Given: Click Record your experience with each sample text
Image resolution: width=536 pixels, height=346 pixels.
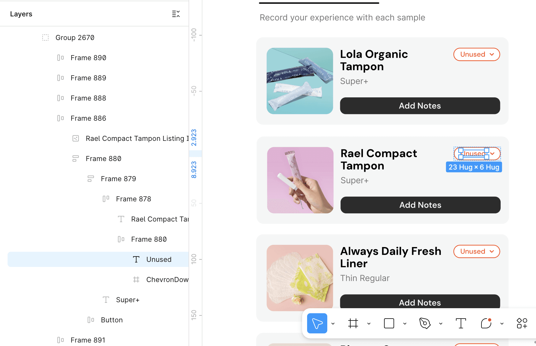Looking at the screenshot, I should [x=342, y=18].
